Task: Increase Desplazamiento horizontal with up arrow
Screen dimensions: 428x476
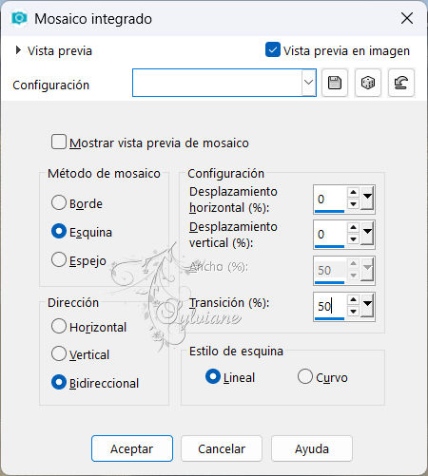Action: click(353, 193)
